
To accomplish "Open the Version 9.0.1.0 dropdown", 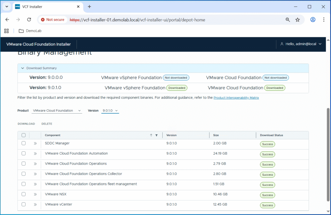I will coord(110,111).
